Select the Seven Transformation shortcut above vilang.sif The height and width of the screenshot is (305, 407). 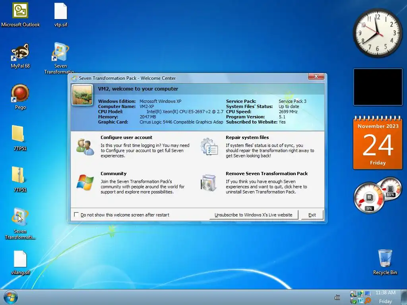pos(20,217)
